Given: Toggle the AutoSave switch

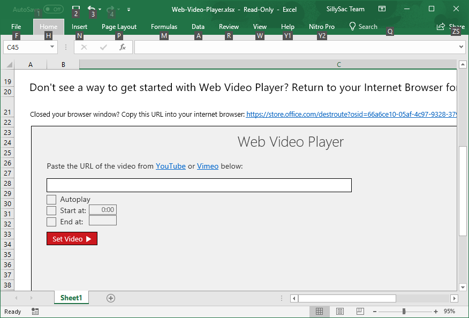Looking at the screenshot, I should [53, 9].
